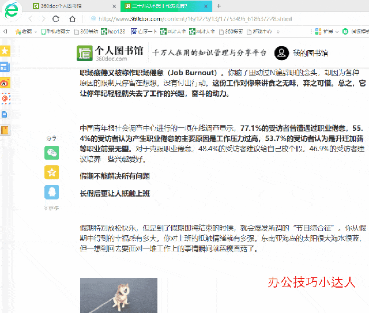Screen dimensions: 369x313
Task: Open favorites dropdown in bookmarks bar
Action: click(x=35, y=32)
